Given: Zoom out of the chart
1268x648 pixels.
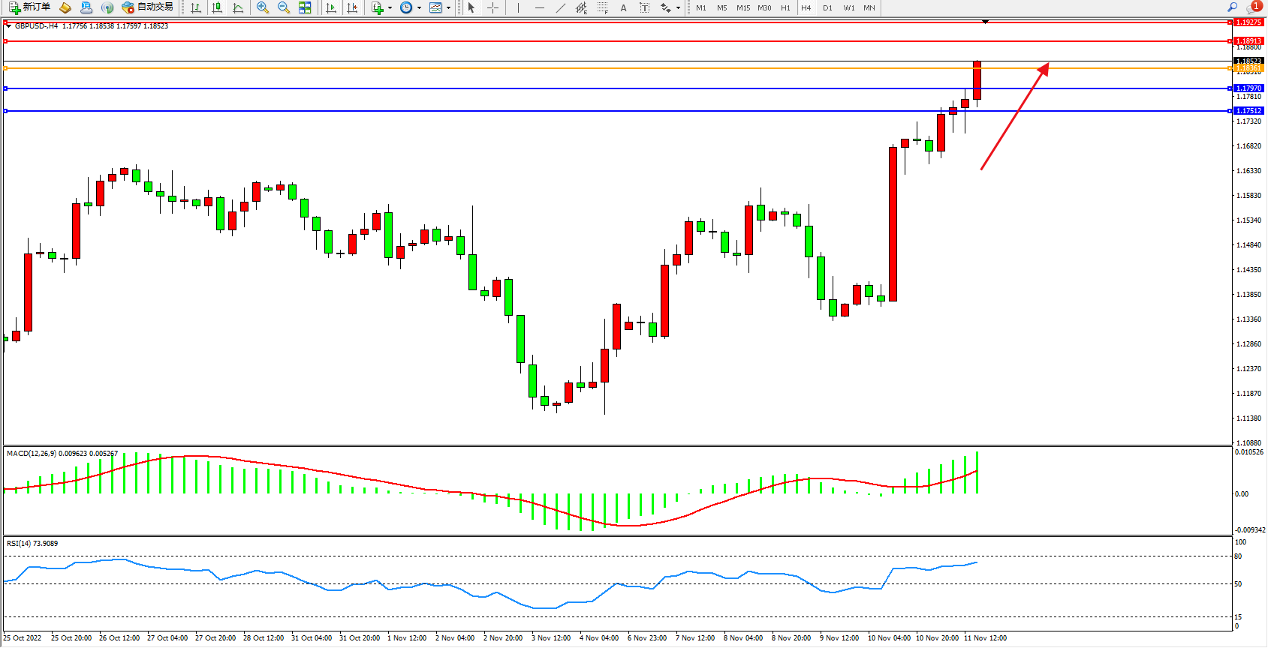Looking at the screenshot, I should pos(284,7).
